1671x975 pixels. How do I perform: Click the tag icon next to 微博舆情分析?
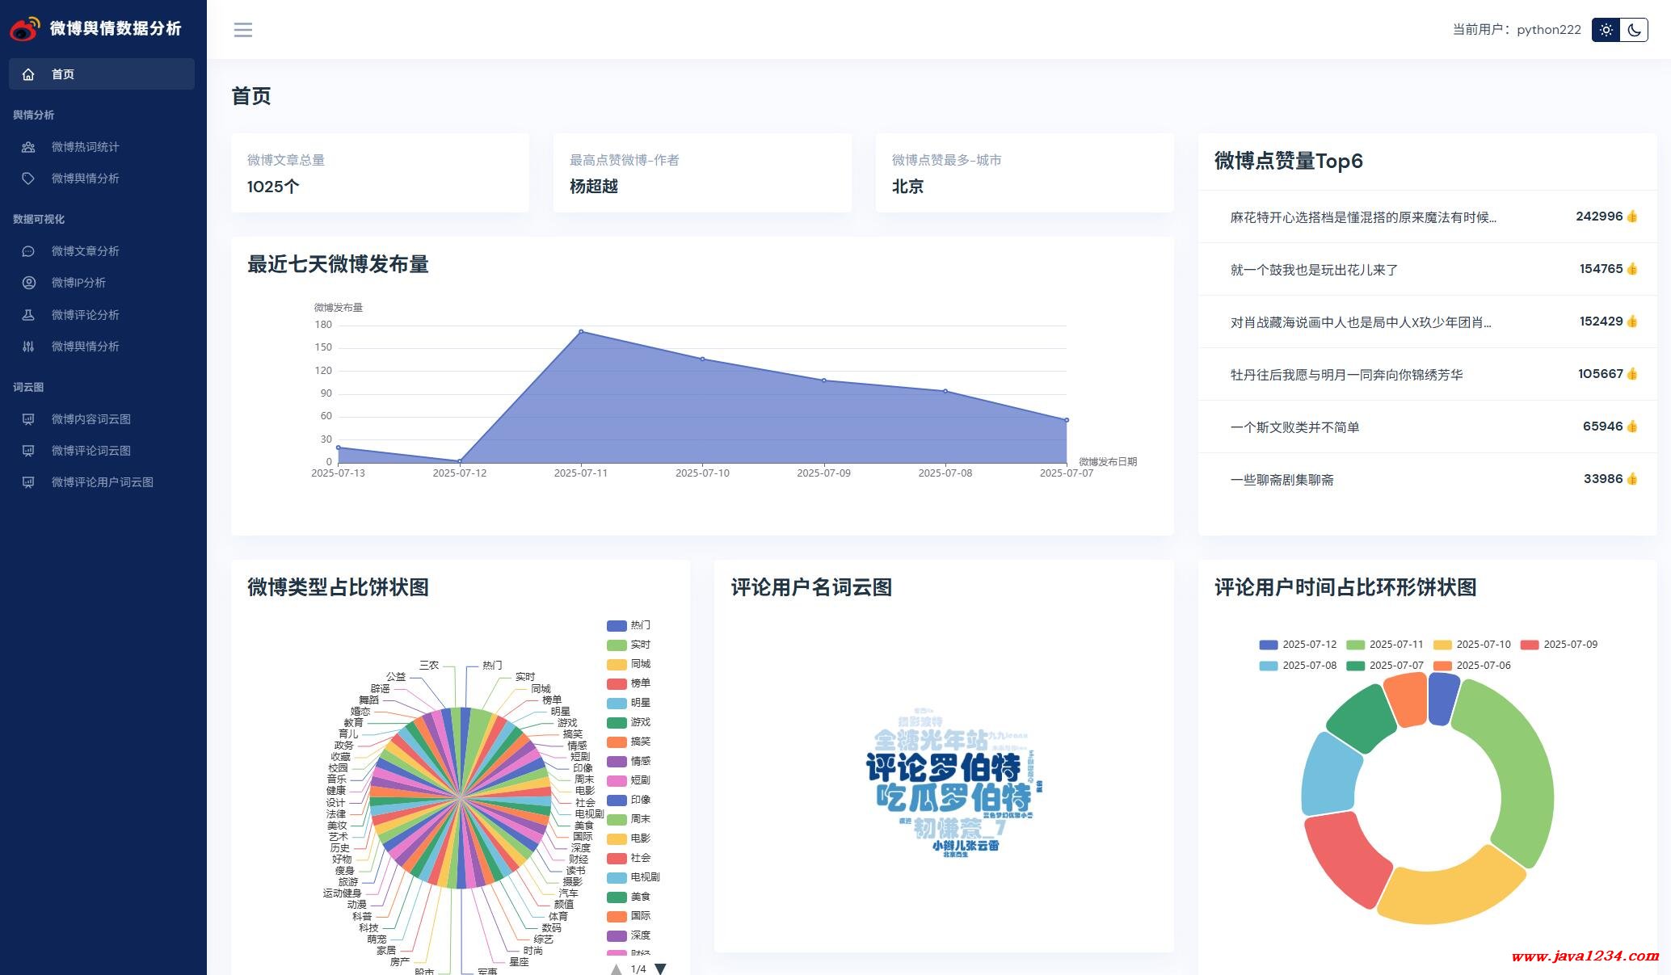28,179
